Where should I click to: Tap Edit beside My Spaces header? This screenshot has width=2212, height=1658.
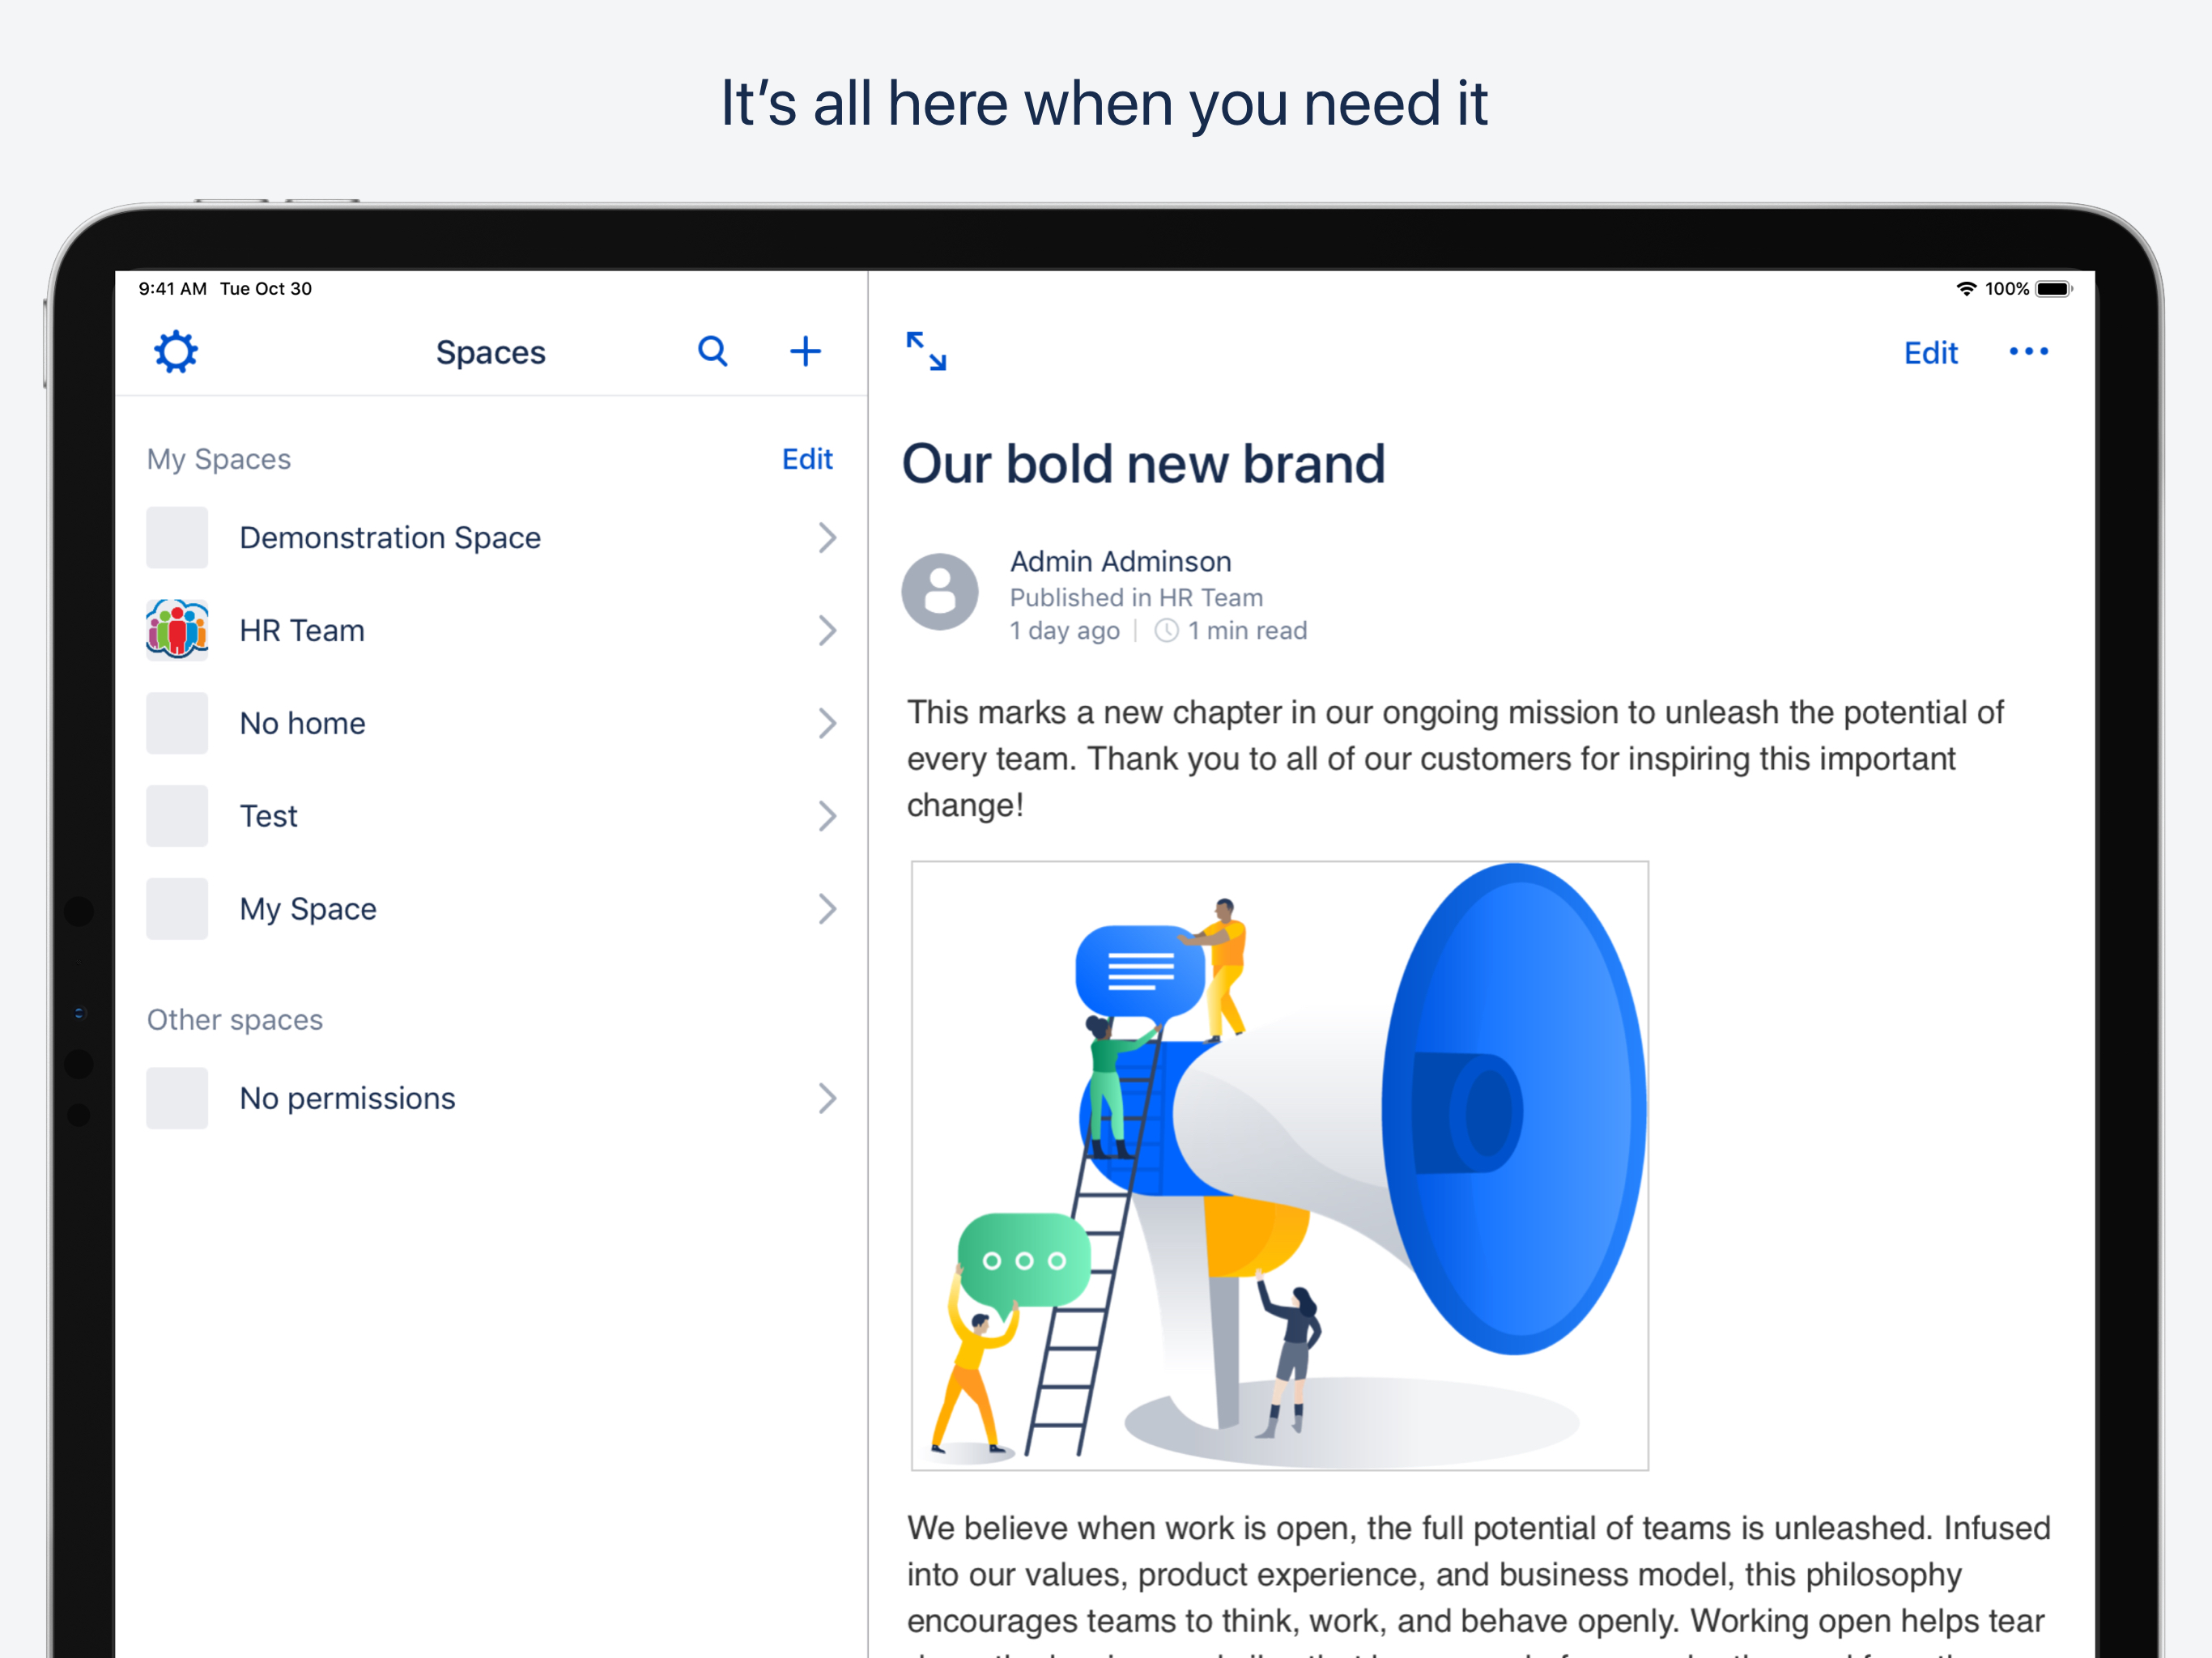coord(807,459)
